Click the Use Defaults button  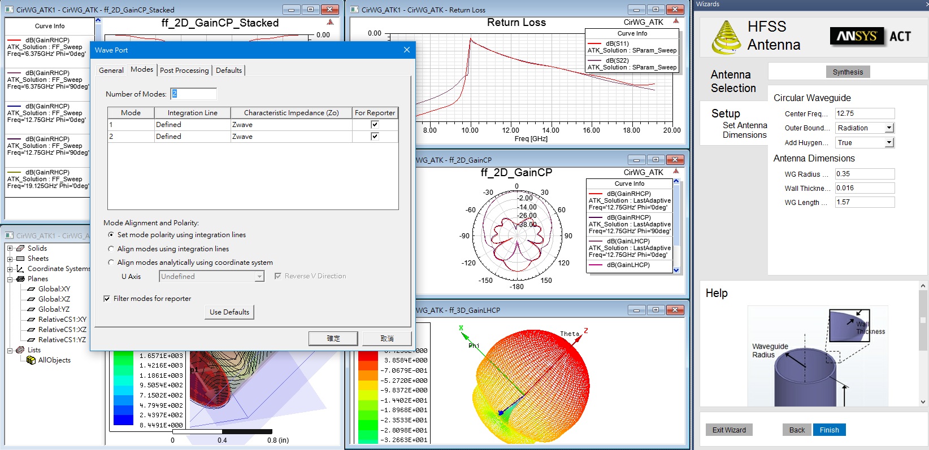(x=229, y=312)
